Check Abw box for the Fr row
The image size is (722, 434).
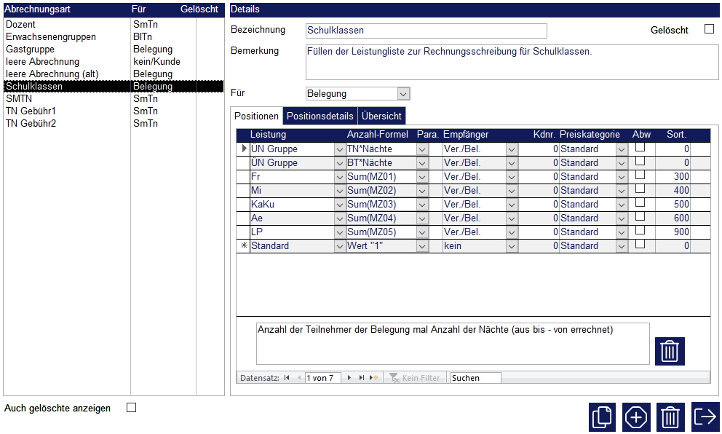[x=640, y=175]
